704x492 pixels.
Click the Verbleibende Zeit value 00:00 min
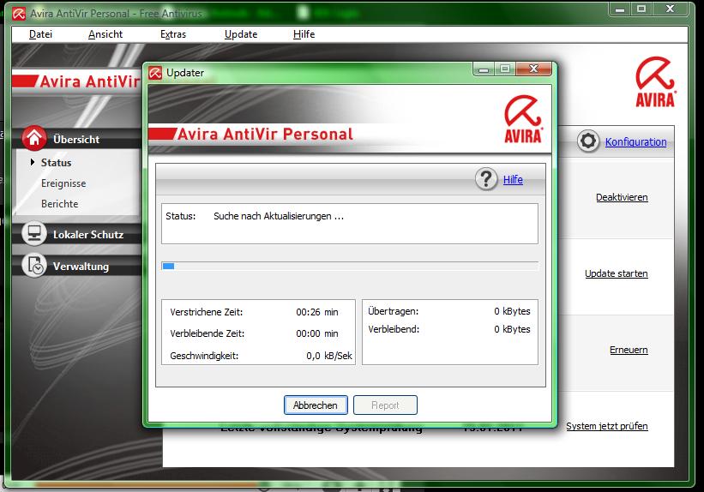point(317,333)
